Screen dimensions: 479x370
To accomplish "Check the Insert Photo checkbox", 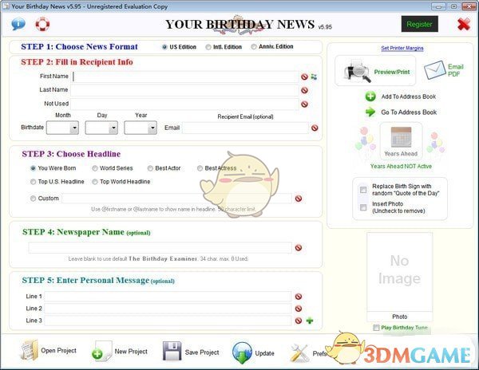I will tap(363, 207).
